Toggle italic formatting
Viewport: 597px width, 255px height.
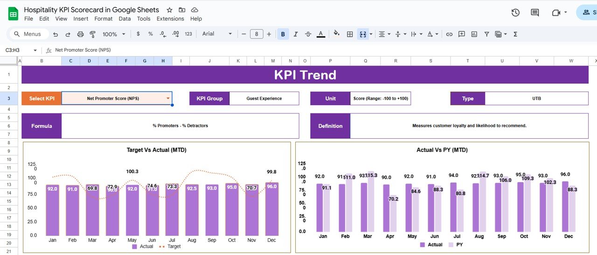tap(295, 34)
